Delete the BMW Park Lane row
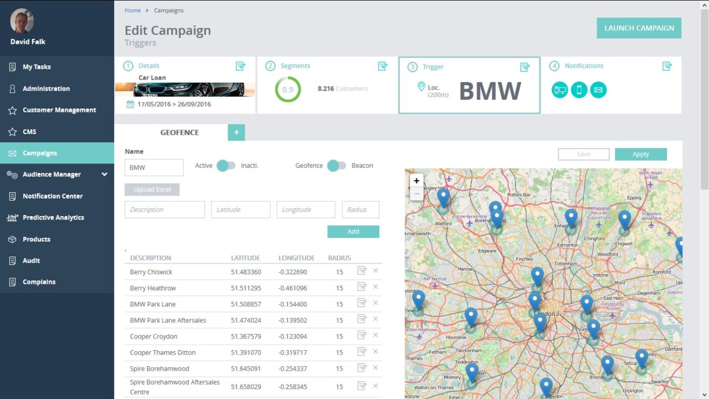The image size is (709, 399). (376, 303)
